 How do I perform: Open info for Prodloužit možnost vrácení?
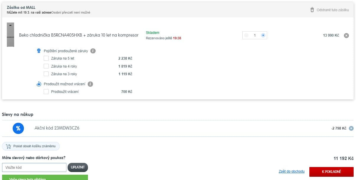point(90,84)
